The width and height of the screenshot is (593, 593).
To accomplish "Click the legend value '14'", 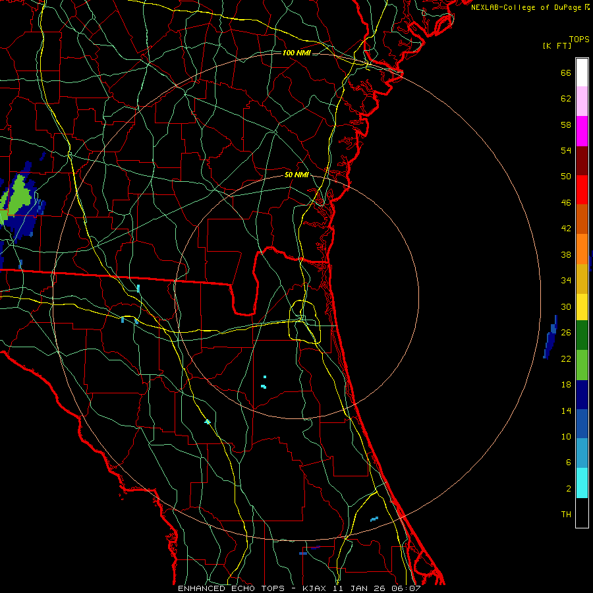I will click(x=566, y=410).
